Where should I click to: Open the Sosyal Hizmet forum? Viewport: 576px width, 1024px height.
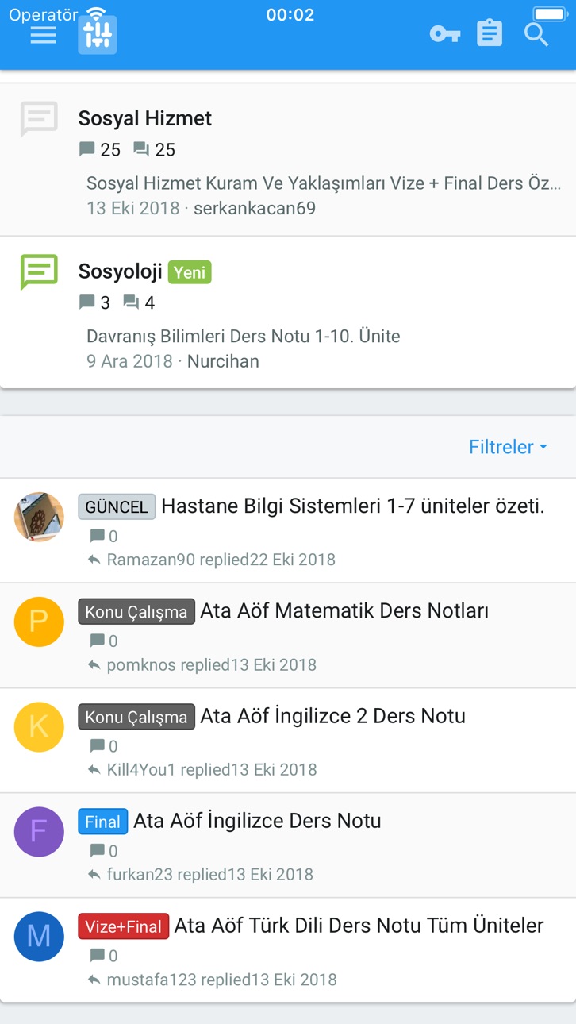145,118
